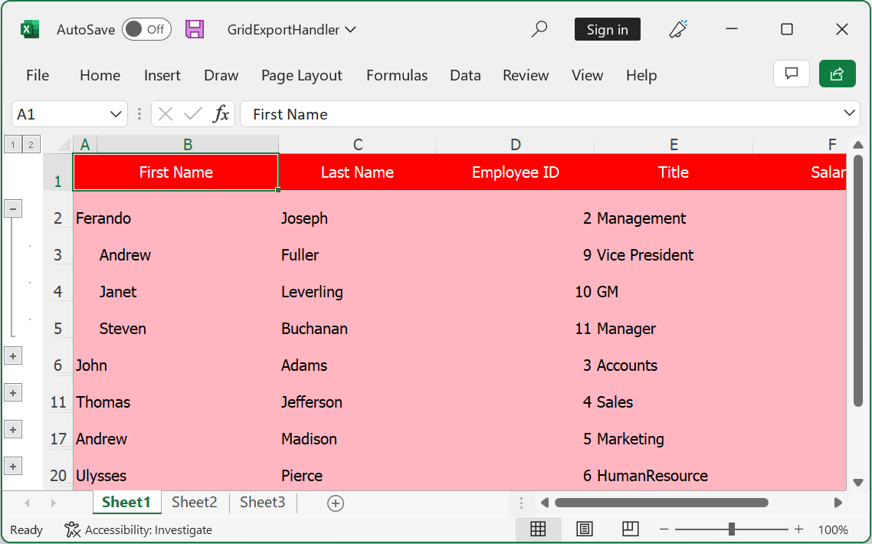This screenshot has width=872, height=544.
Task: Select the Employee ID header cell
Action: [516, 172]
